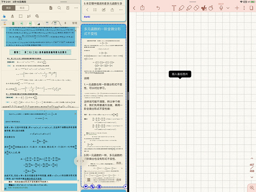Click the 管理 manage button
The width and height of the screenshot is (256, 192).
pyautogui.click(x=75, y=23)
